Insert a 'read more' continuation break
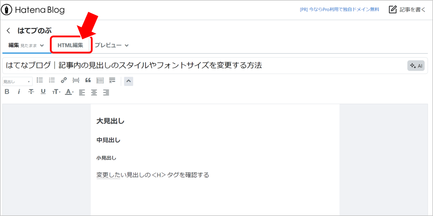Image resolution: width=433 pixels, height=216 pixels. [x=76, y=80]
